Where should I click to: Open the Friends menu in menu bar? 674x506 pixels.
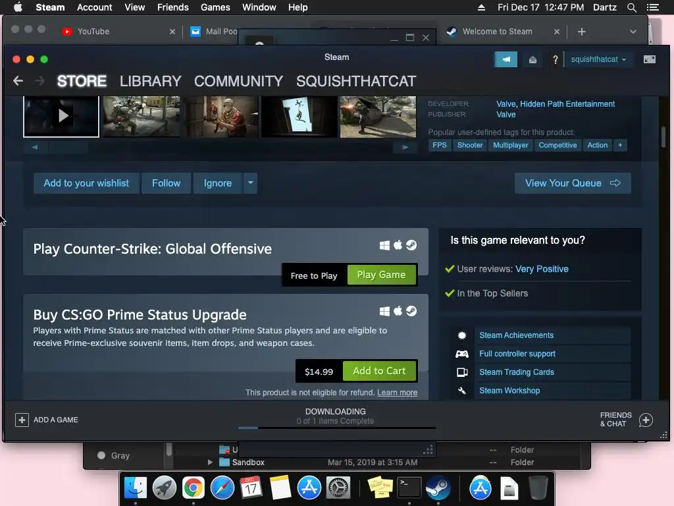173,7
